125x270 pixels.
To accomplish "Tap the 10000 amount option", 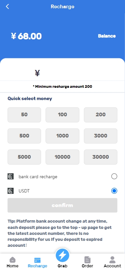I will click(x=62, y=157).
